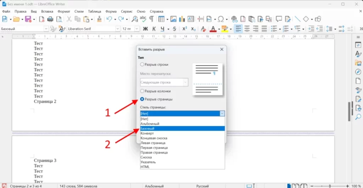
Task: Expand the 'Стиль страницы' combo box arrow
Action: (222, 114)
